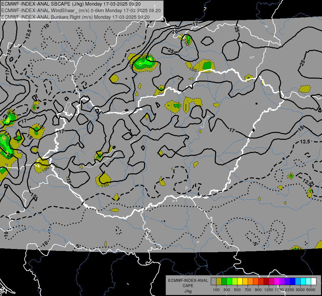Click the legend tick label 5000
The image size is (322, 296).
(x=311, y=290)
